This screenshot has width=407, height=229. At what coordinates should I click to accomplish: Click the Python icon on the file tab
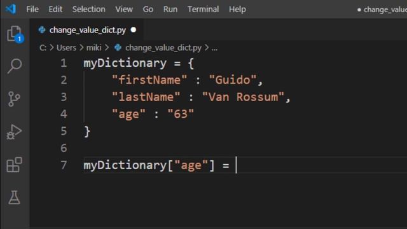42,30
